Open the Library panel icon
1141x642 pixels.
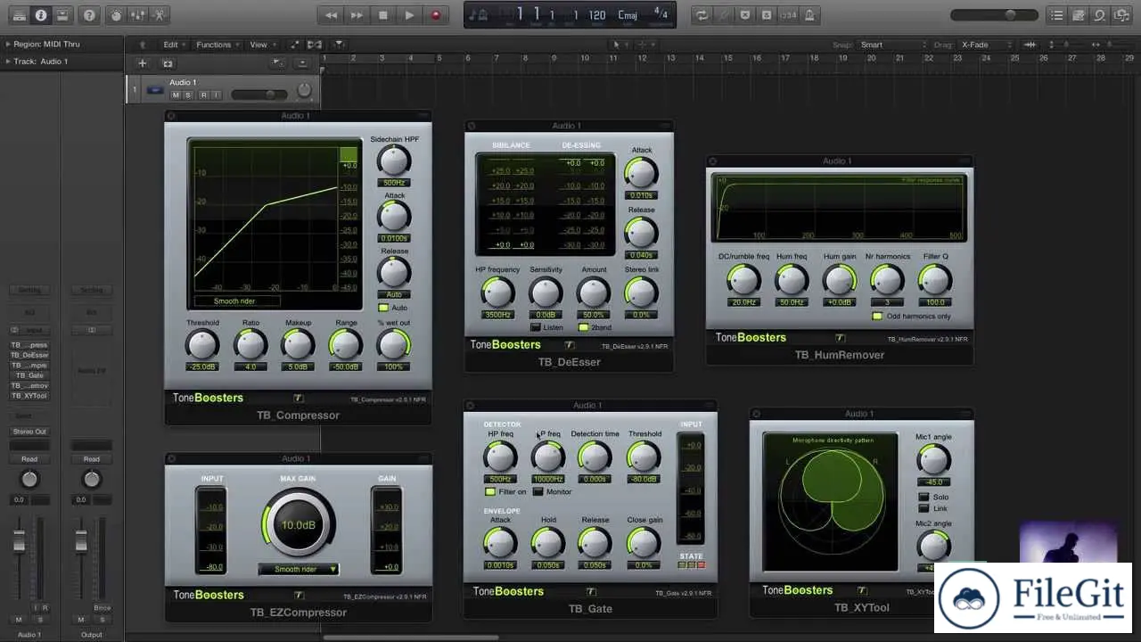click(x=19, y=15)
